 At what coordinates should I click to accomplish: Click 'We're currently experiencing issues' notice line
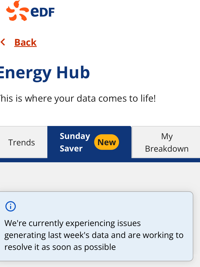click(x=72, y=223)
